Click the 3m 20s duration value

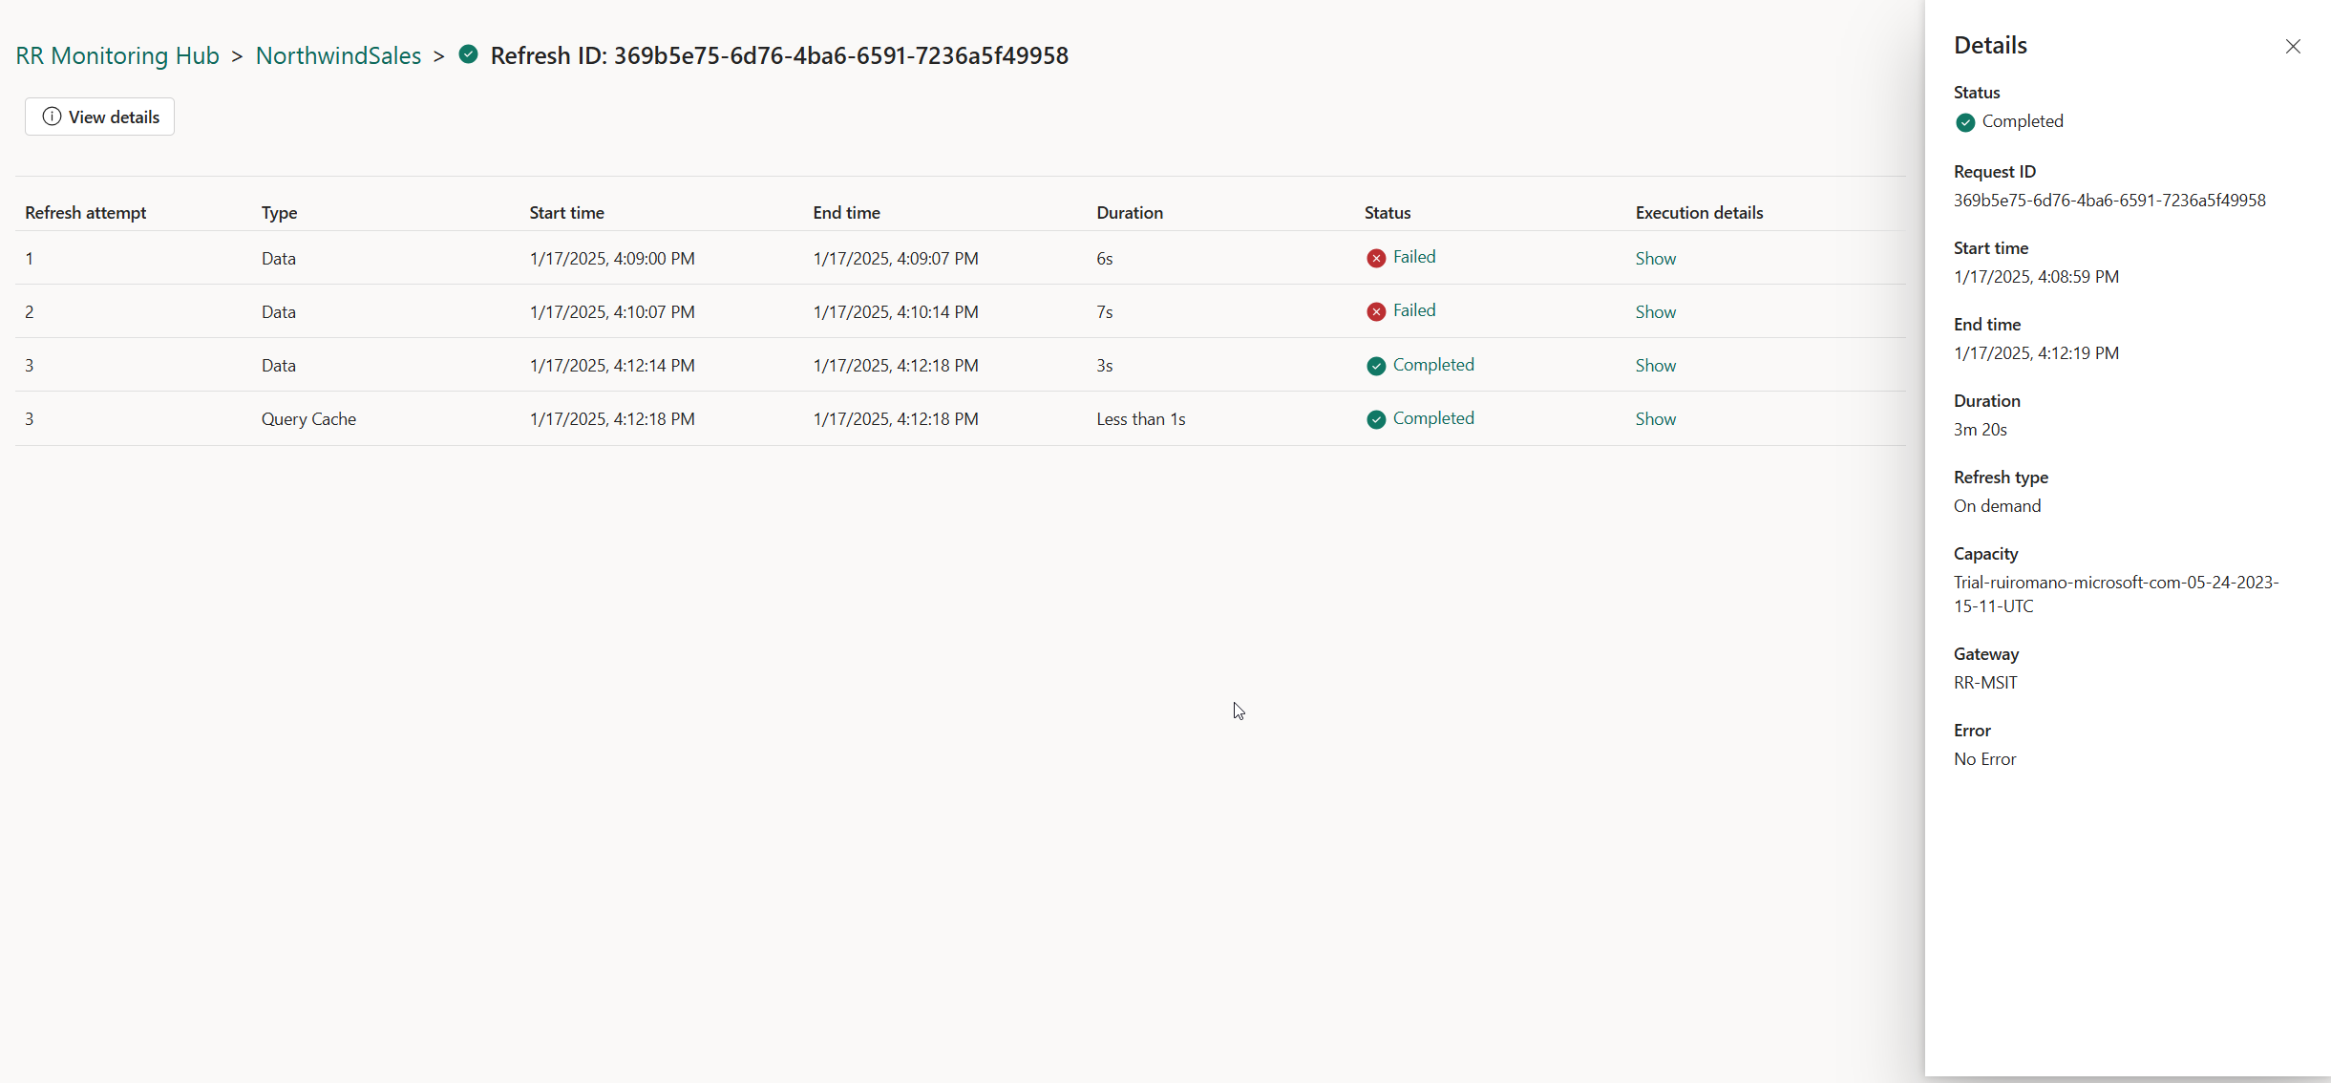click(1981, 430)
